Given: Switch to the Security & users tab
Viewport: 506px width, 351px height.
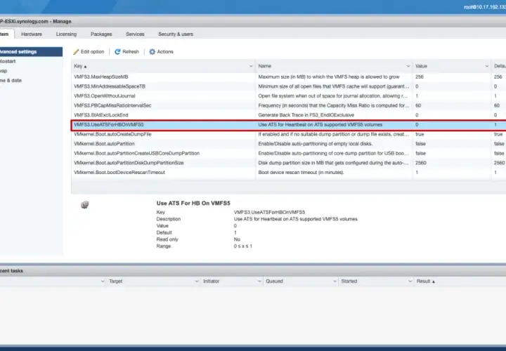Looking at the screenshot, I should 176,34.
